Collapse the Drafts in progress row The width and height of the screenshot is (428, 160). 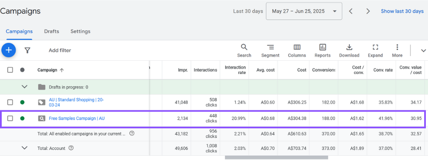click(x=24, y=87)
